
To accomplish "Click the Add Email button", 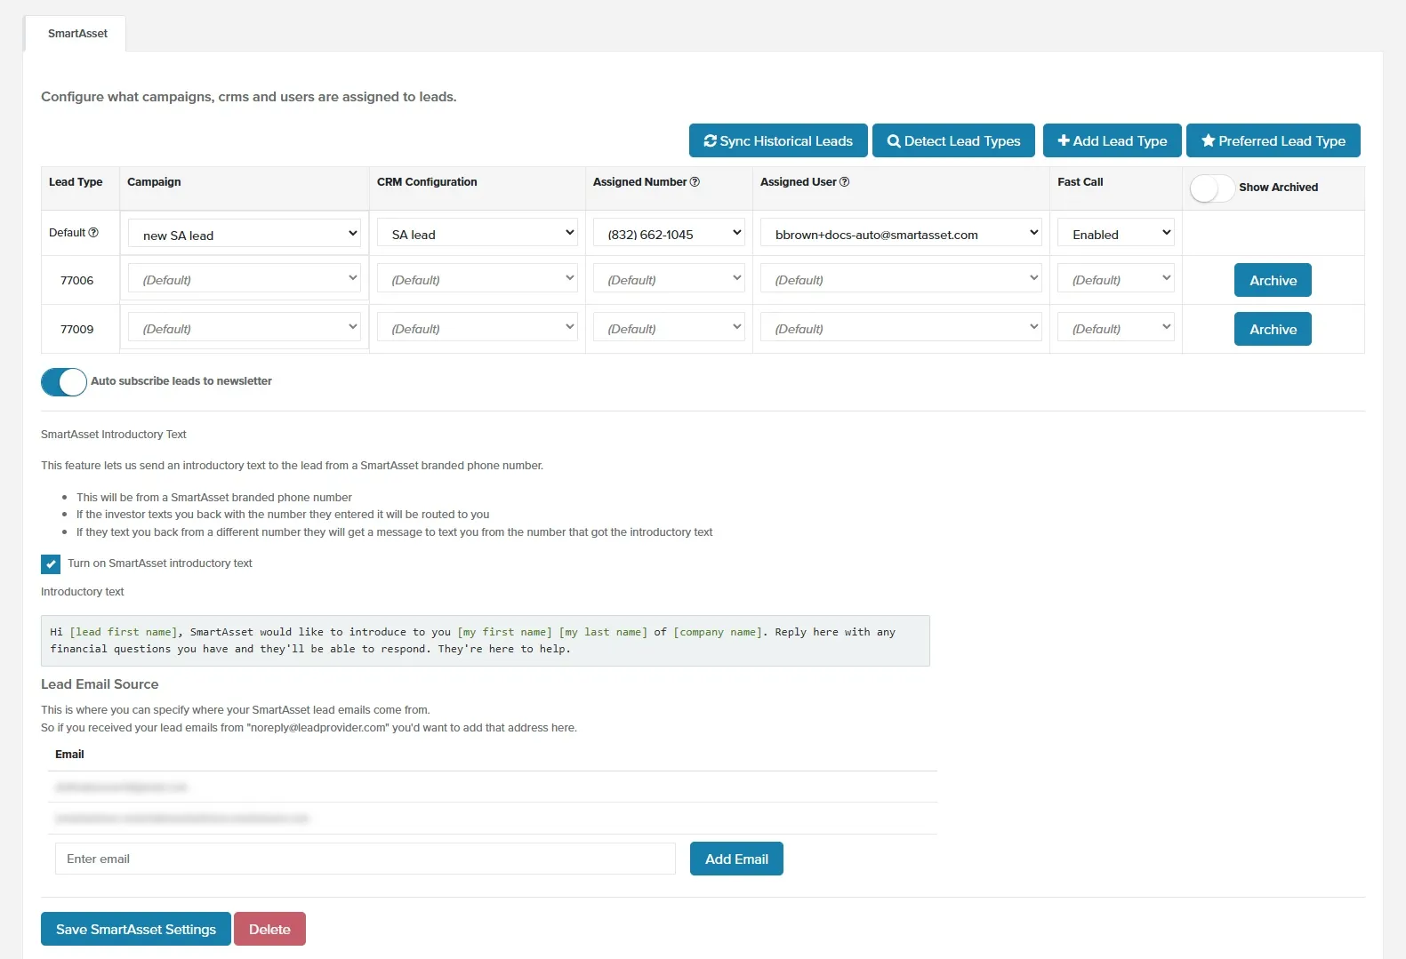I will 736,859.
